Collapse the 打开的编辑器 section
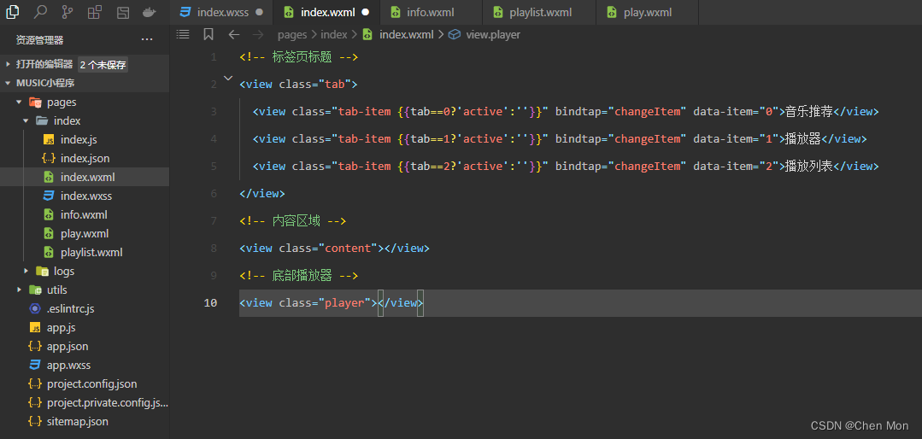922x439 pixels. pyautogui.click(x=9, y=64)
